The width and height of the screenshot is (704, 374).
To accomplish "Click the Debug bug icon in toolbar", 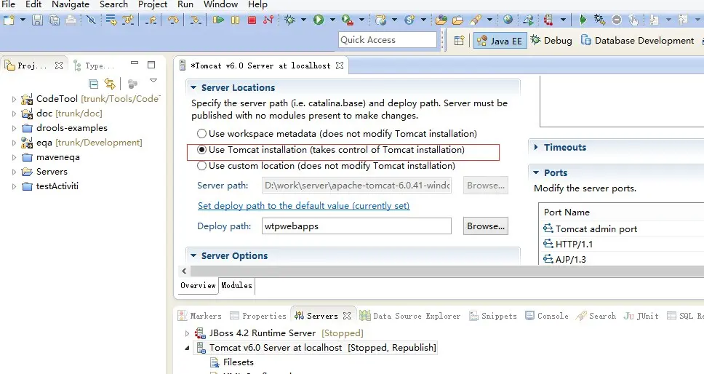I will point(289,20).
